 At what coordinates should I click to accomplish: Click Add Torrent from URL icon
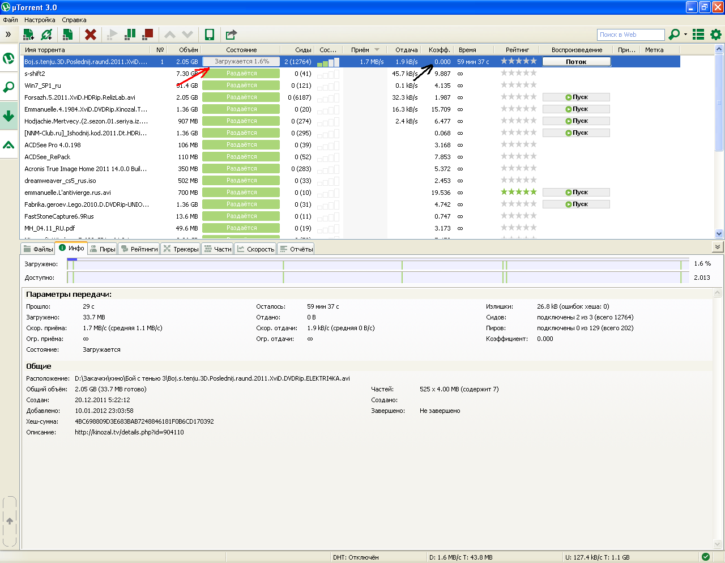point(46,35)
